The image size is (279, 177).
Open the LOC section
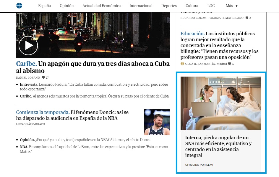click(211, 6)
